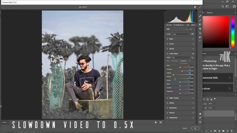Toggle Curve panel visibility eye
The width and height of the screenshot is (237, 133).
[x=193, y=44]
